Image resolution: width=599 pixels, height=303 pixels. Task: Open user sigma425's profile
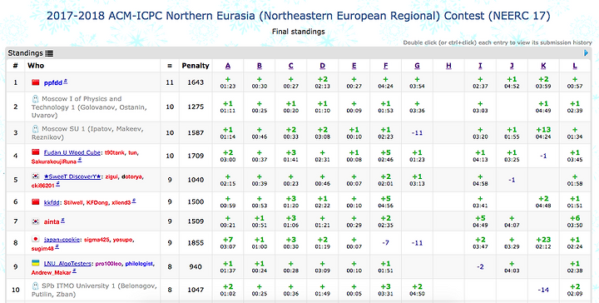click(97, 240)
